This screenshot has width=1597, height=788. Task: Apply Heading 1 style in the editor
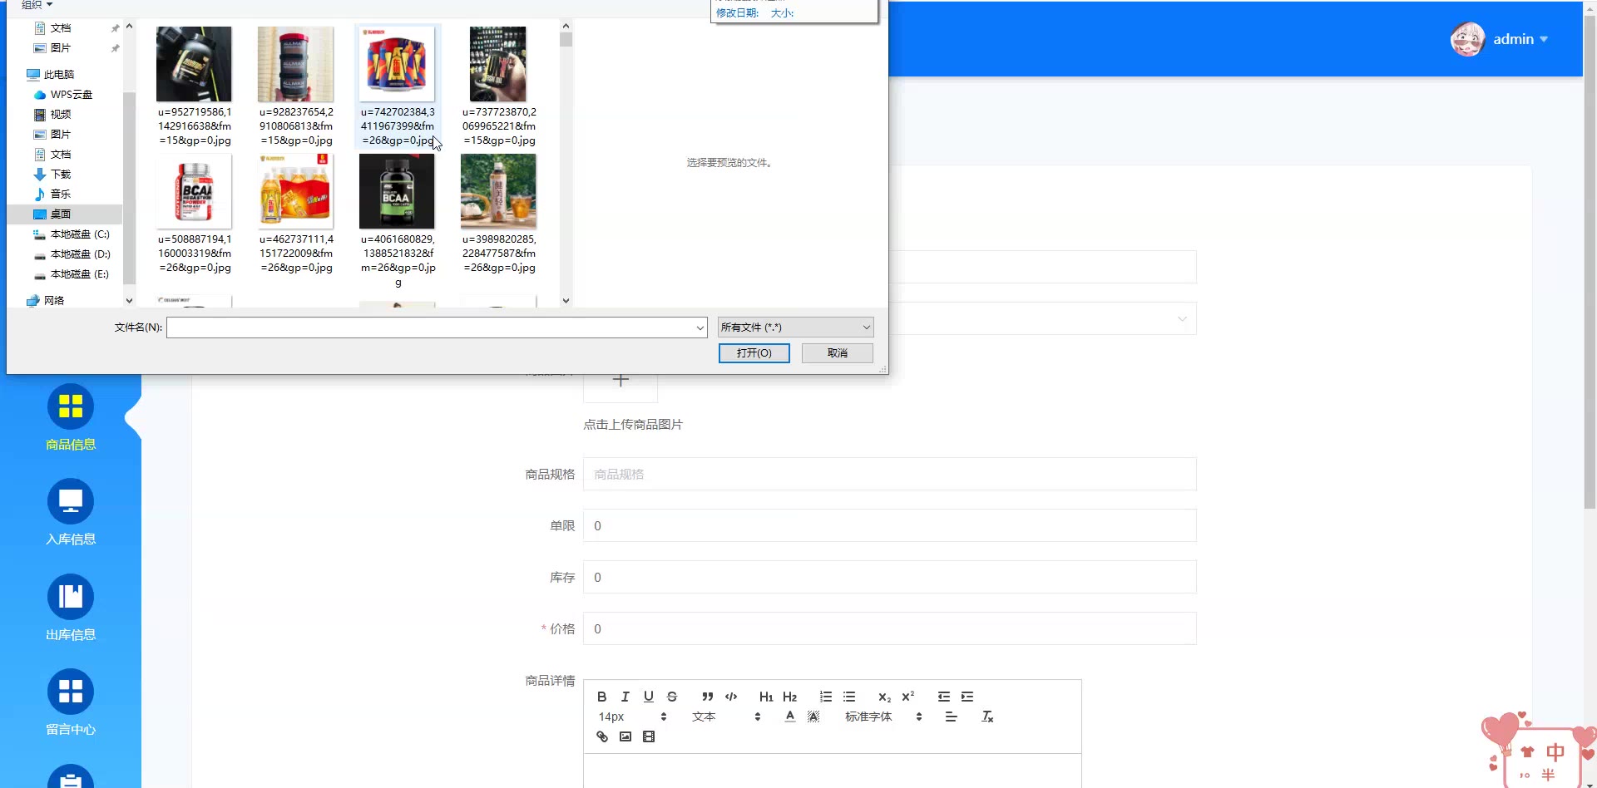point(766,697)
